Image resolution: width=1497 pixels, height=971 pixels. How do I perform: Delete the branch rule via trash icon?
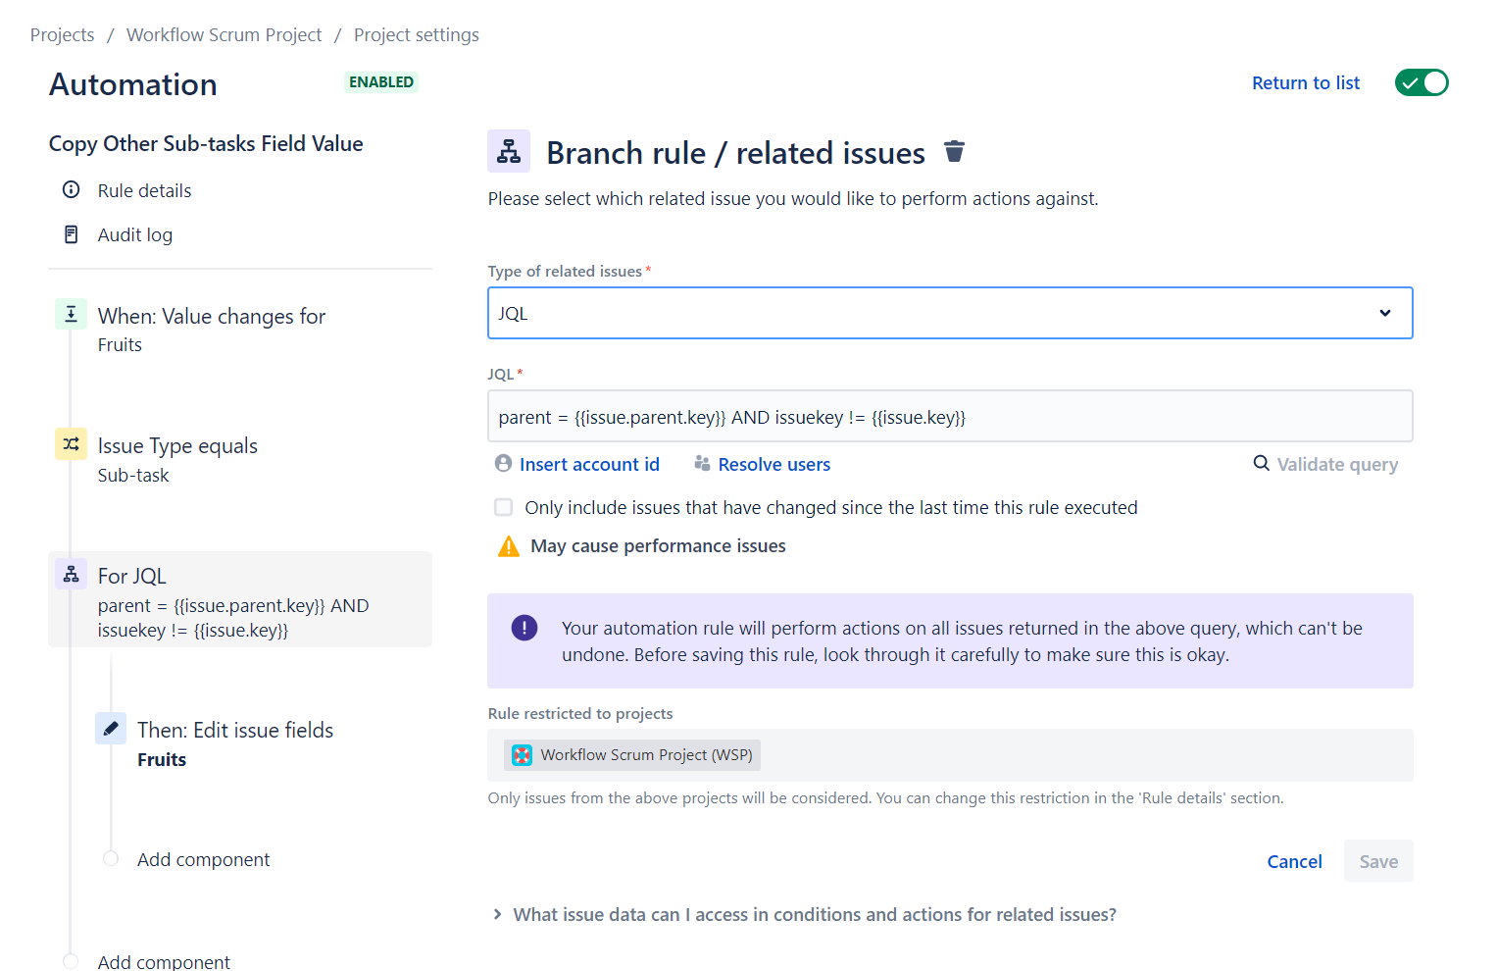[954, 152]
